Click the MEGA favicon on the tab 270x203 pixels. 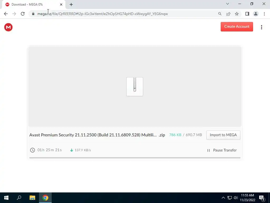[x=7, y=4]
